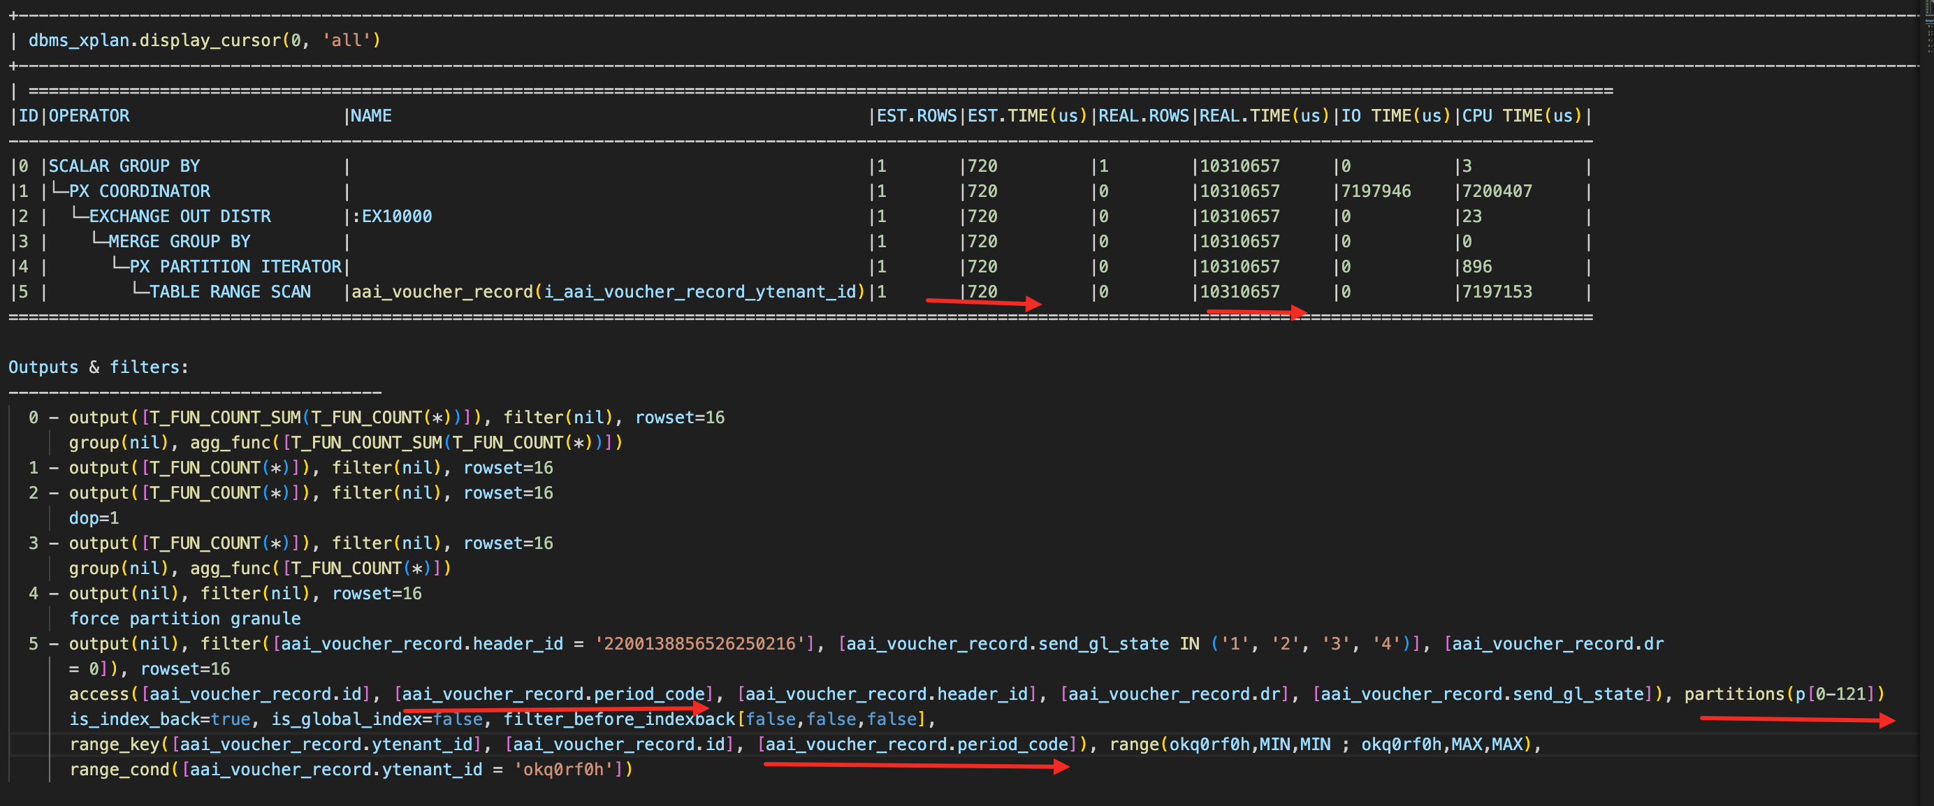Click the Outputs & filters heading

pyautogui.click(x=99, y=367)
